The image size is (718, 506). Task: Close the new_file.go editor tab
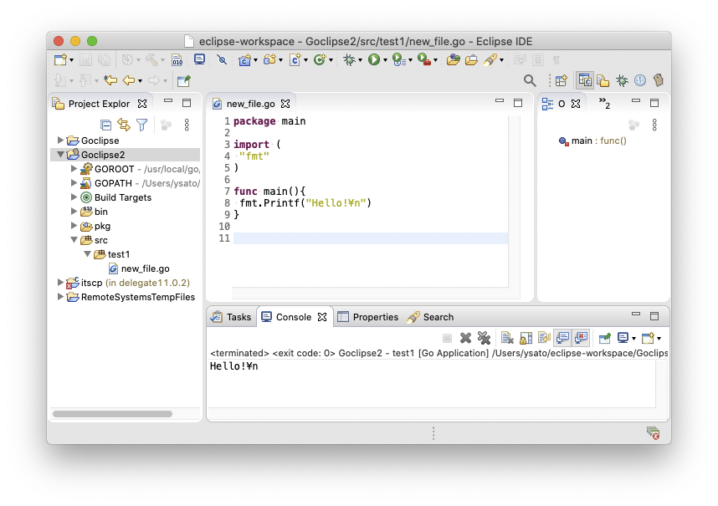click(285, 104)
